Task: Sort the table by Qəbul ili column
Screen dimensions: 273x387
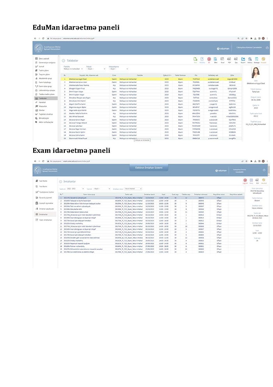Action: 167,75
